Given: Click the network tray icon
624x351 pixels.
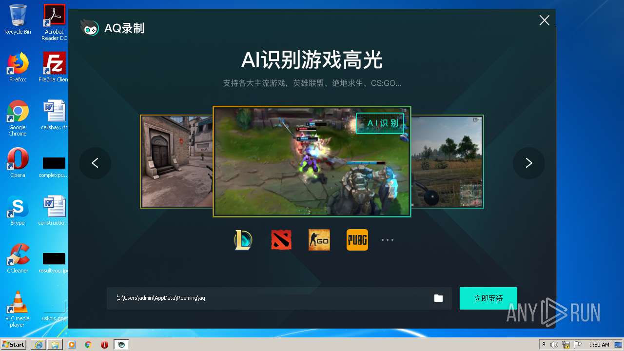Looking at the screenshot, I should 566,345.
